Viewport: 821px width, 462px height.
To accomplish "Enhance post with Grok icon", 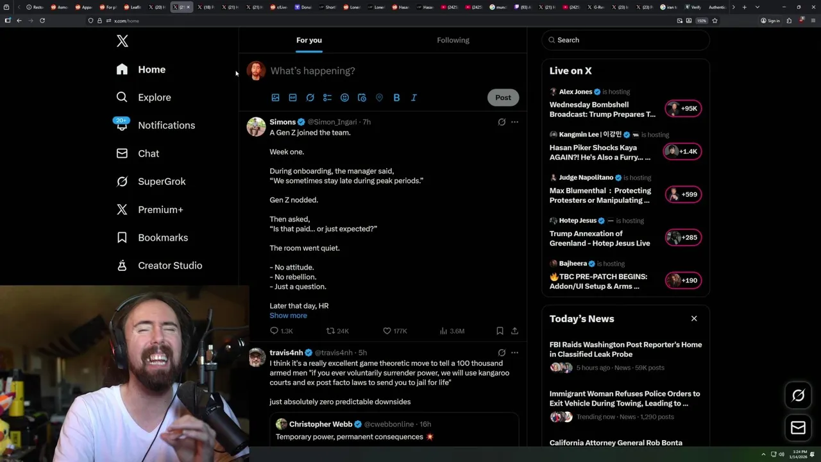I will coord(310,98).
